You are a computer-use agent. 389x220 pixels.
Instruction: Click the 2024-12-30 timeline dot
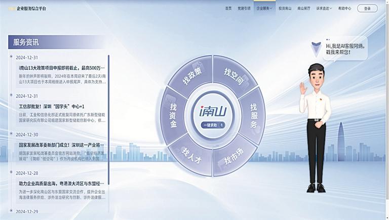pos(11,134)
